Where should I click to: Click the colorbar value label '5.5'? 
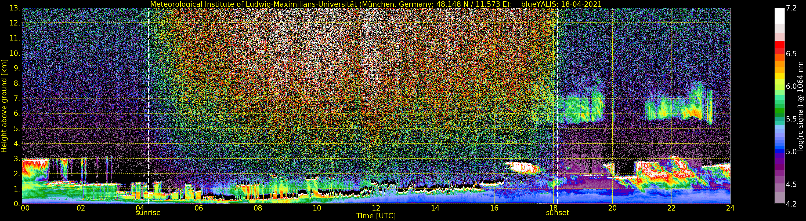click(x=791, y=119)
